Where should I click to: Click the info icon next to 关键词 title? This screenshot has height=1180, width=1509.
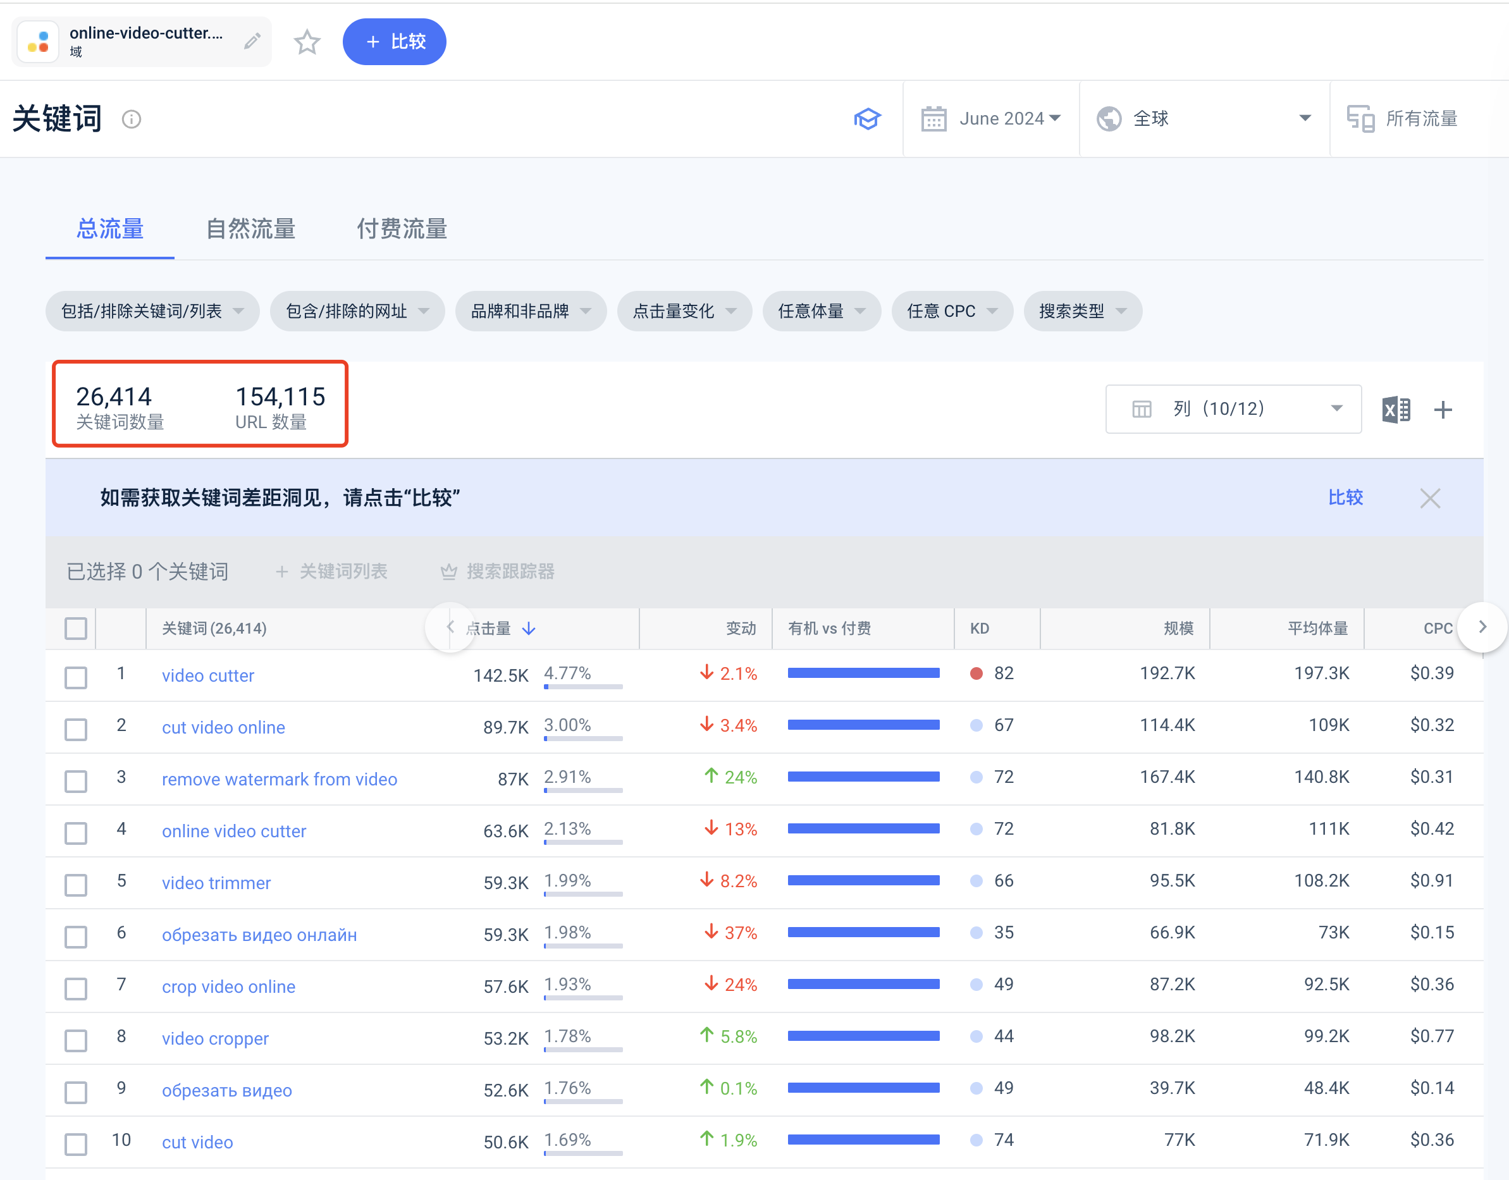tap(132, 120)
